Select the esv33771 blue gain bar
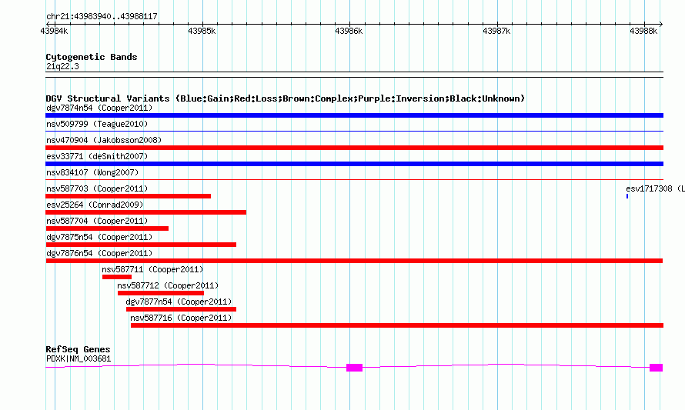 (x=354, y=164)
